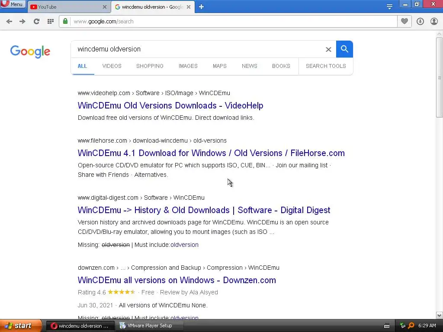Screen dimensions: 443x332
Task: Go back to the previous page
Action: (x=10, y=22)
